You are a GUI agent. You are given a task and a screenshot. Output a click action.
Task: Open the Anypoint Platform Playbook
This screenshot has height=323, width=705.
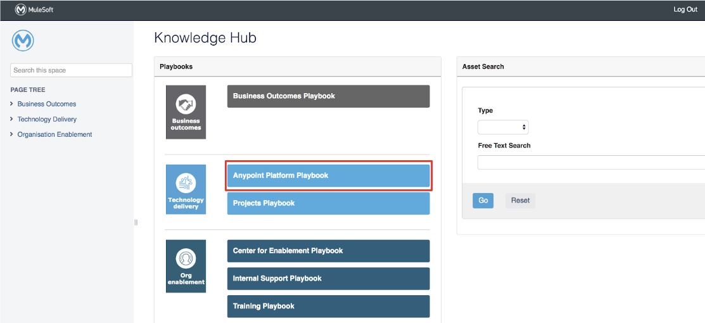[x=328, y=175]
